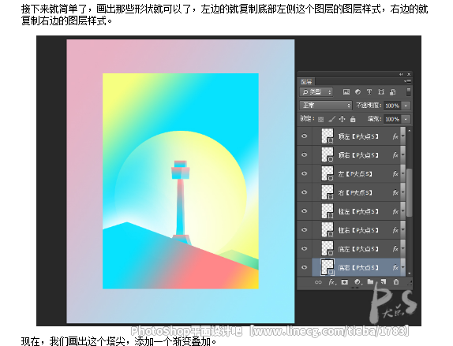Create new group folder icon
Viewport: 453px width, 346px height.
click(370, 281)
